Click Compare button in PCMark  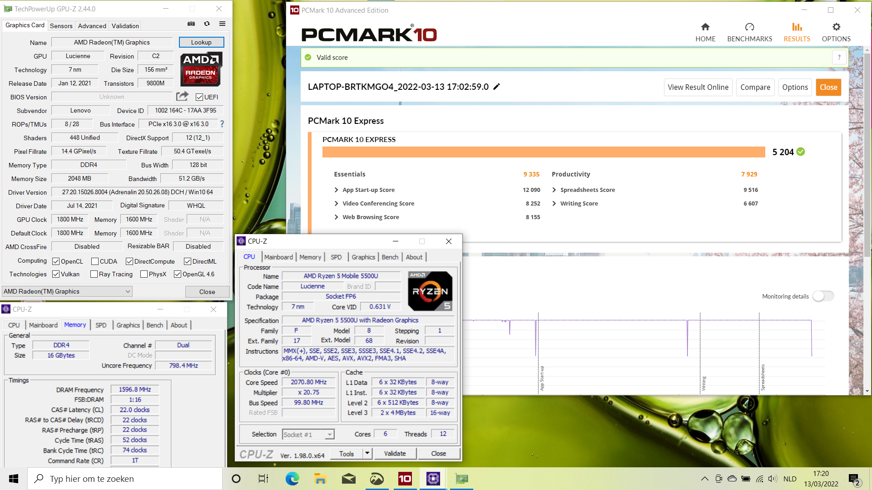point(755,87)
